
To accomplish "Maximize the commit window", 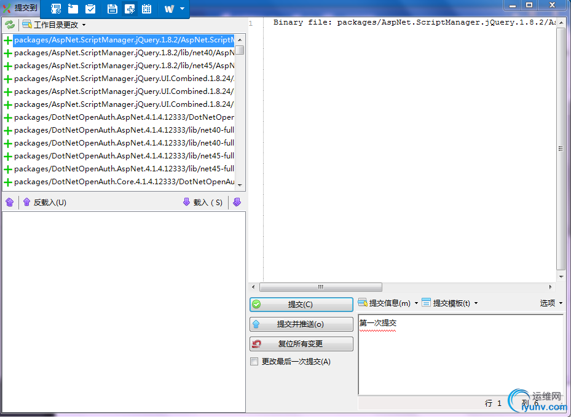I will [x=529, y=6].
